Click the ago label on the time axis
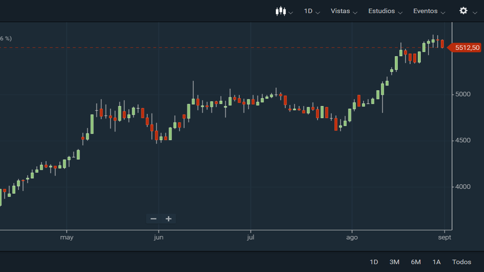The image size is (484, 272). pos(352,238)
